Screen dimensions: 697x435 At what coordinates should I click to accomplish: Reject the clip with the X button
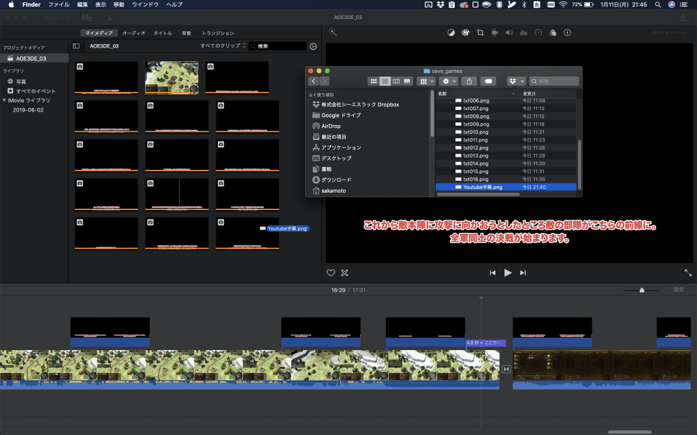(x=344, y=273)
